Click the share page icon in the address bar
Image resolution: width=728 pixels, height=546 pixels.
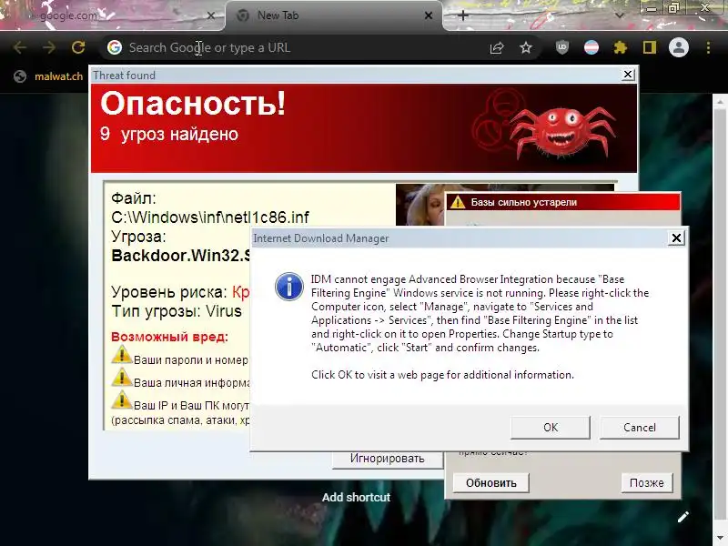(497, 47)
